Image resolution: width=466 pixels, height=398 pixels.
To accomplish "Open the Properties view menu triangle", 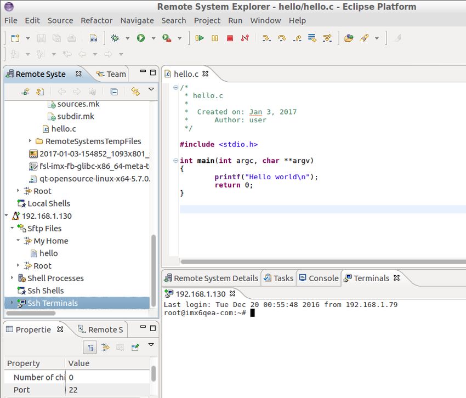I will (151, 345).
